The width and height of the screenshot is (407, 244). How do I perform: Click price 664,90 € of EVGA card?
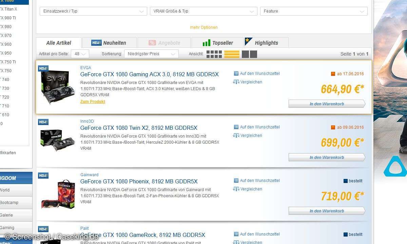coord(342,89)
